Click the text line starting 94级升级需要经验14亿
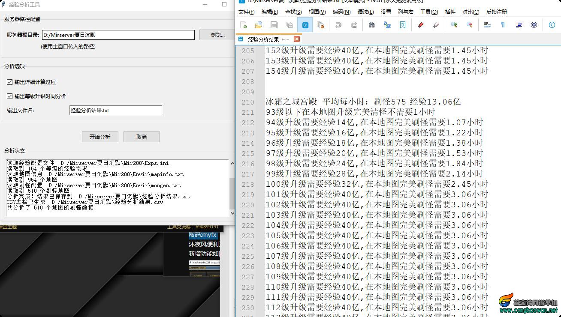The width and height of the screenshot is (561, 317). [x=374, y=123]
